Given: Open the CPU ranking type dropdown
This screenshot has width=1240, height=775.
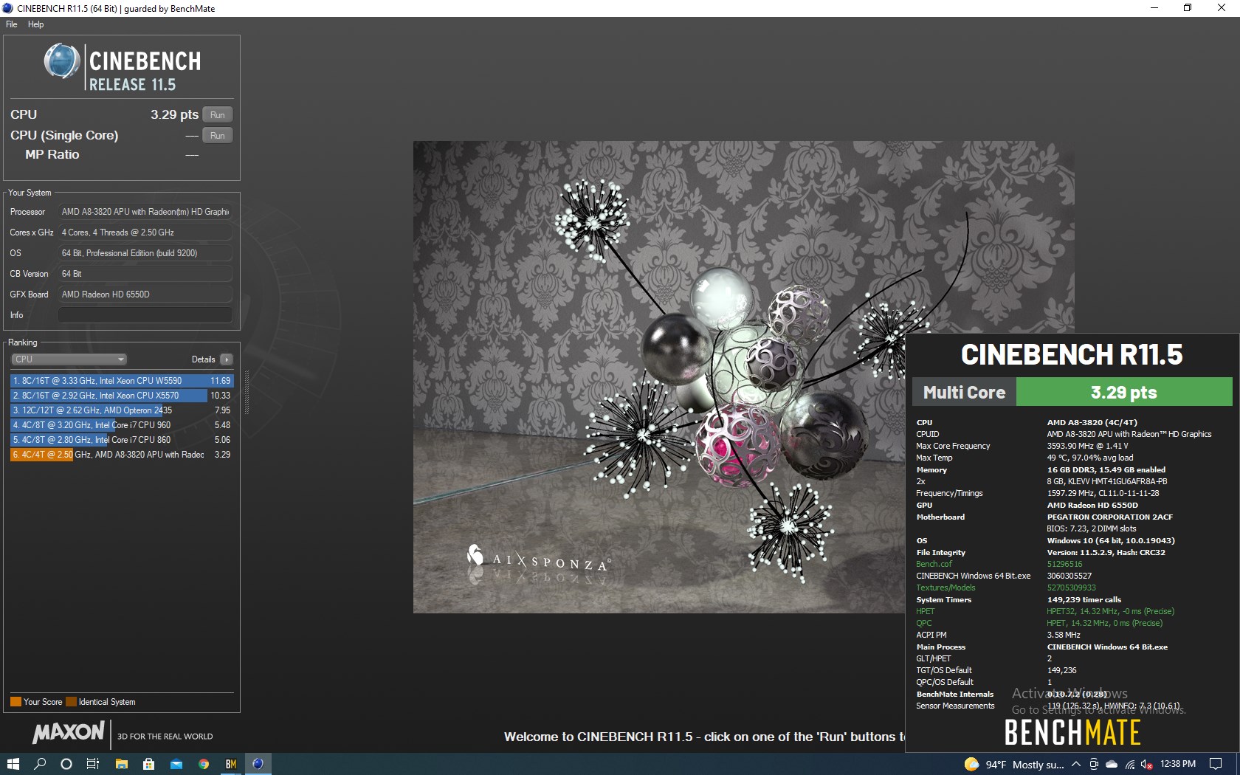Looking at the screenshot, I should (x=69, y=359).
